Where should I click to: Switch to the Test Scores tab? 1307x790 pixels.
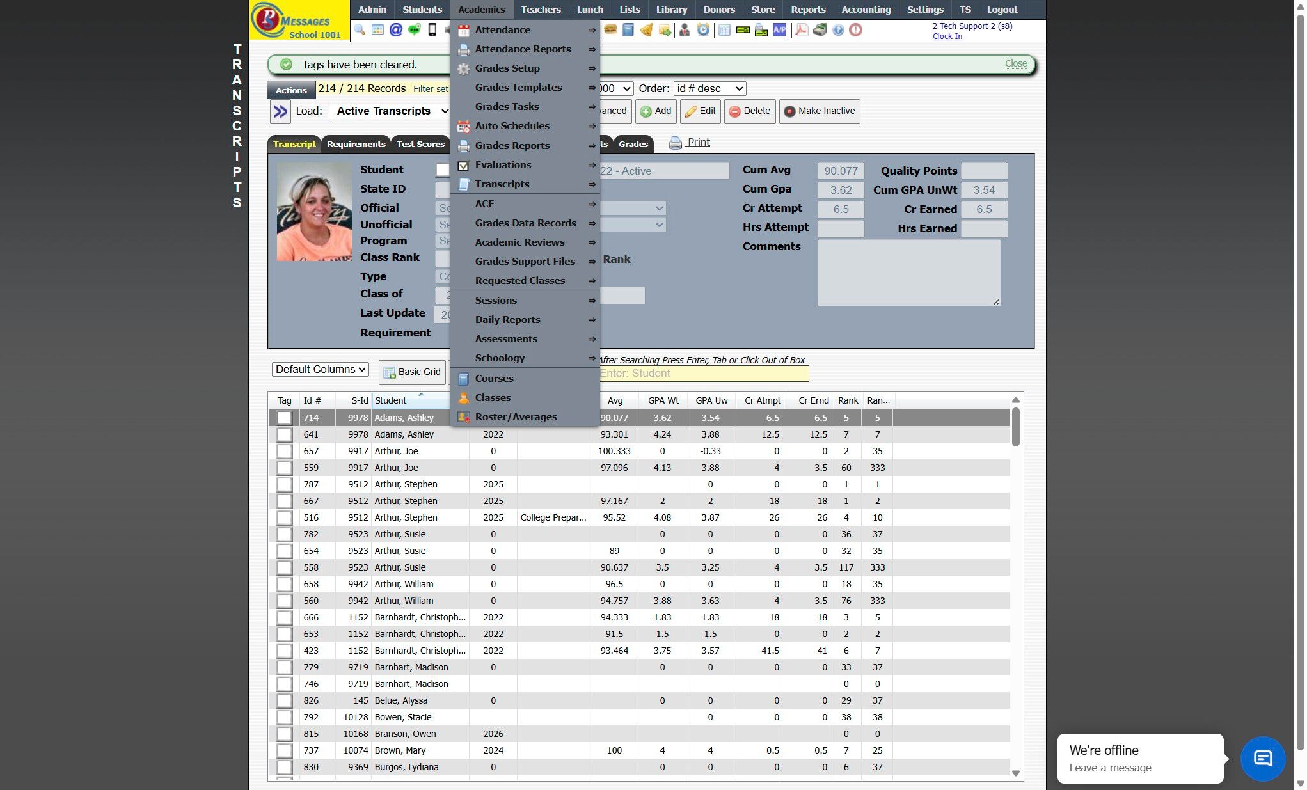(x=420, y=144)
